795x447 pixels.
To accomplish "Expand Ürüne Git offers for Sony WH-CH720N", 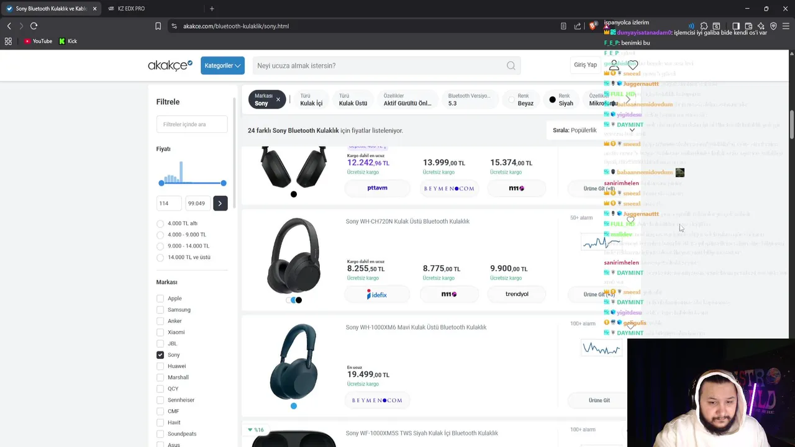I will [x=599, y=294].
